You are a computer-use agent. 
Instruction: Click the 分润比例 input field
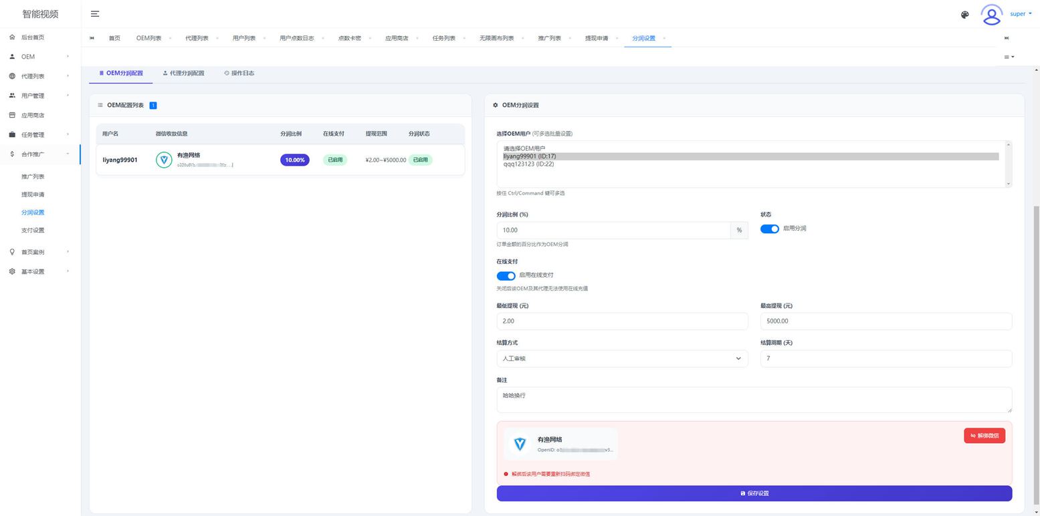(x=613, y=230)
